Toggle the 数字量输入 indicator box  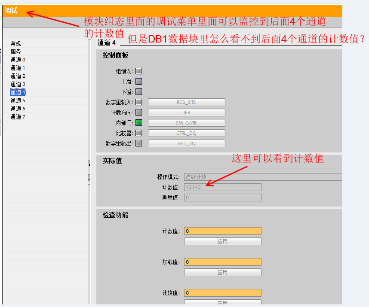pyautogui.click(x=138, y=102)
